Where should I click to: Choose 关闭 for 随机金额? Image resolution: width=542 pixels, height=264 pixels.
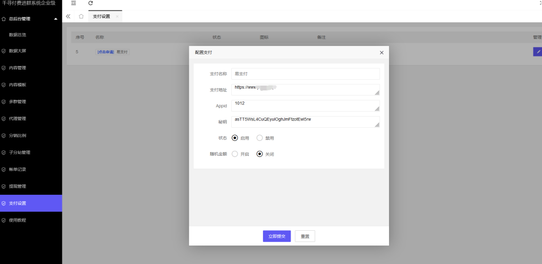pyautogui.click(x=259, y=154)
